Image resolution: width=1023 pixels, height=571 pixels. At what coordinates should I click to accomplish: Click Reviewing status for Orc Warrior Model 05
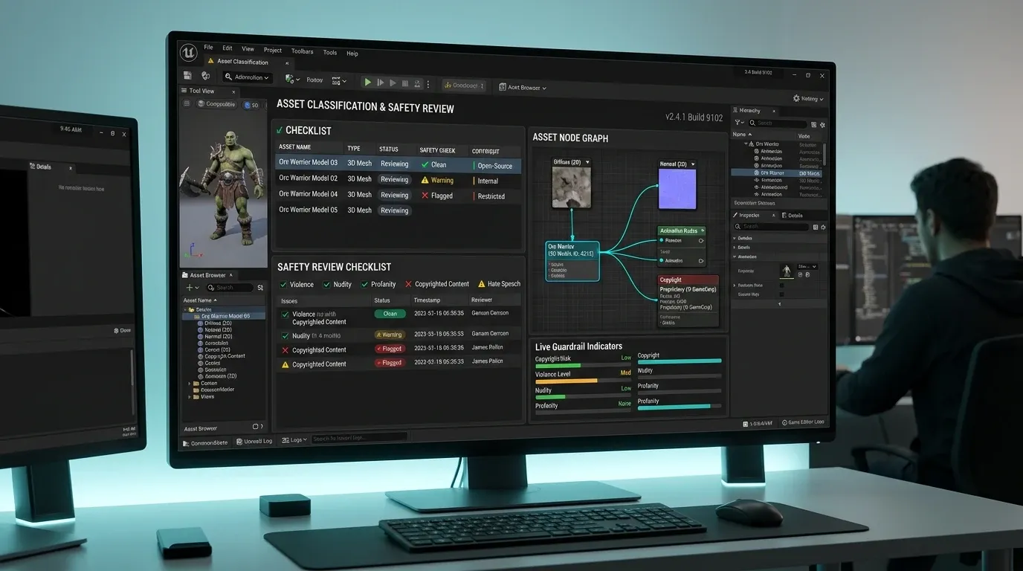point(394,210)
